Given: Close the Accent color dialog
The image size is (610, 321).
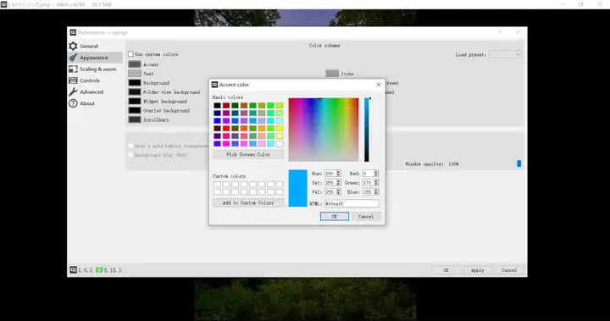Looking at the screenshot, I should [379, 85].
